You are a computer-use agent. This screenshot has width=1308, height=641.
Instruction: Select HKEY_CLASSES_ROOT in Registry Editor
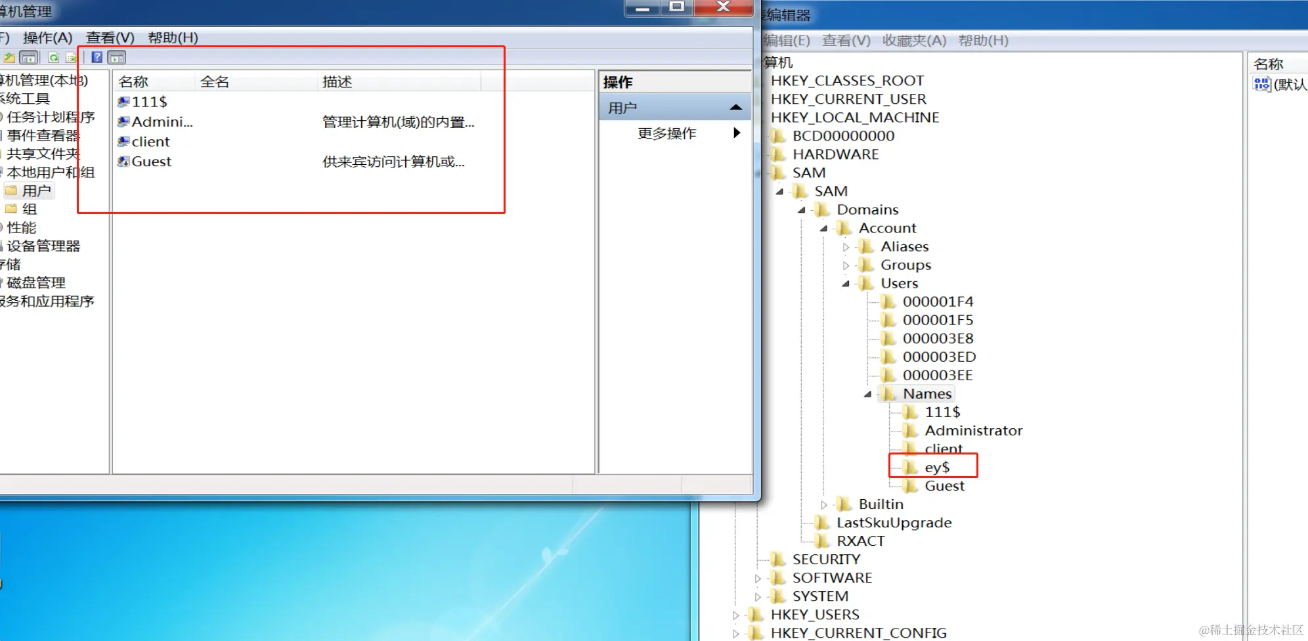point(847,80)
